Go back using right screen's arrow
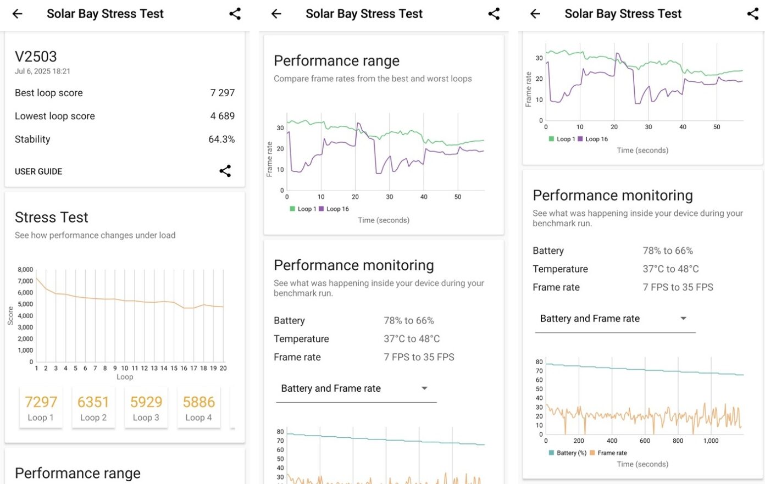 tap(535, 14)
